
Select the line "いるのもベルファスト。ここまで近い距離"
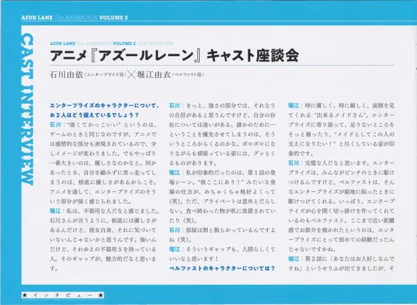tap(341, 220)
